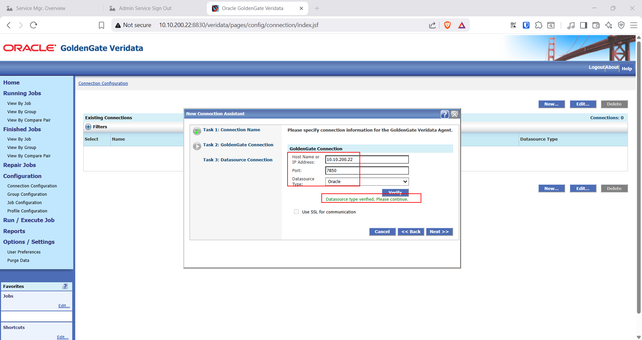This screenshot has height=340, width=642.
Task: Click Next >> in the assistant
Action: coord(439,232)
